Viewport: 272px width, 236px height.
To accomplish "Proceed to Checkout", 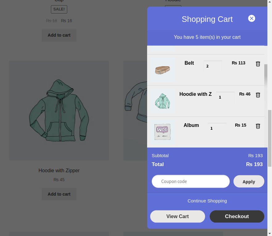I will [x=237, y=216].
